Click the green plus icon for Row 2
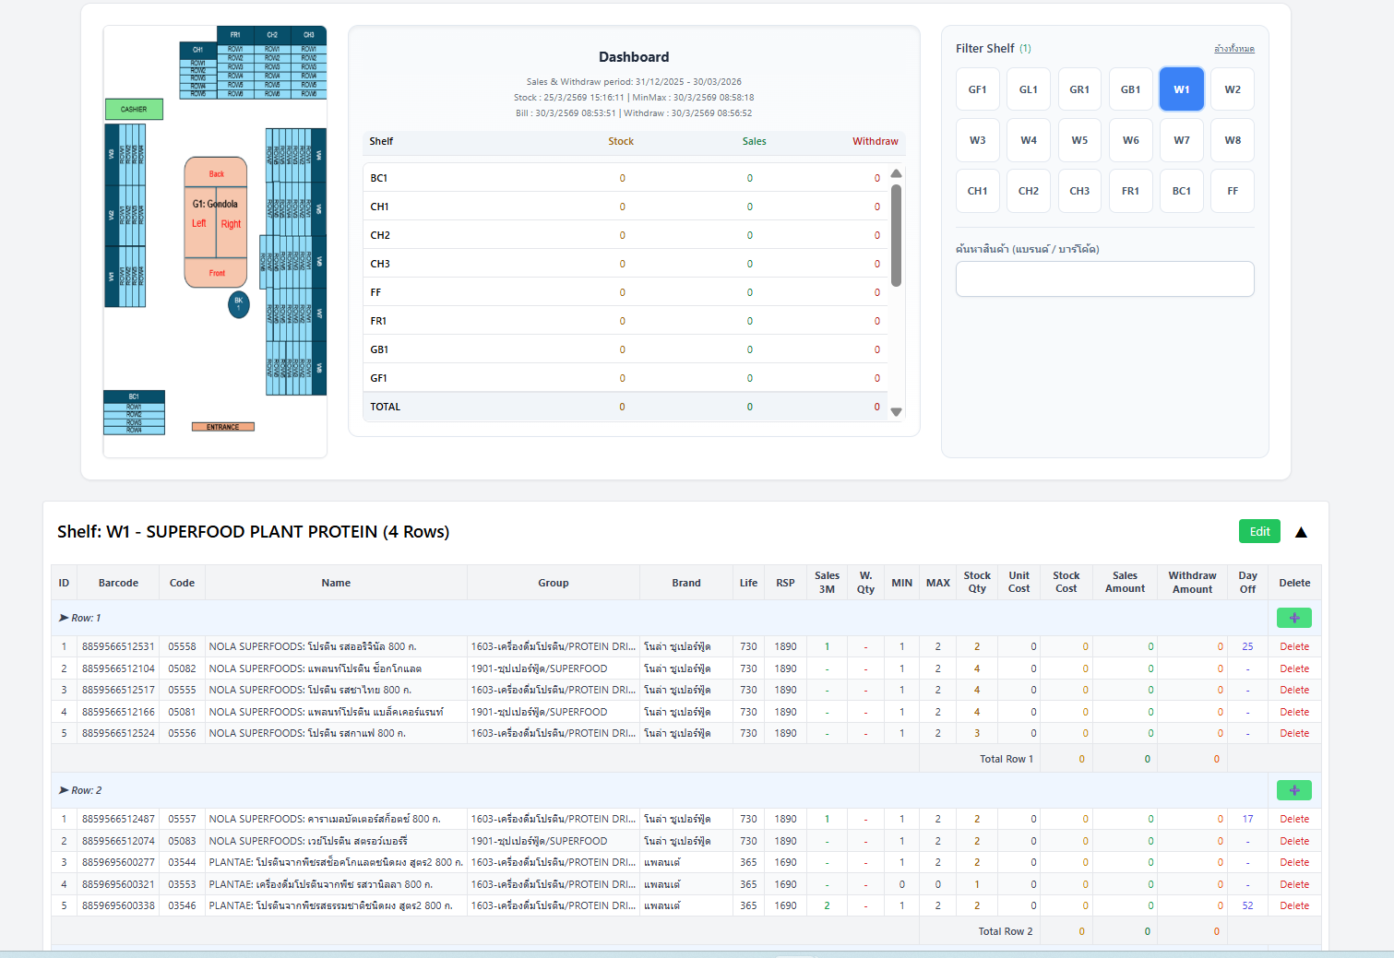 [1293, 790]
